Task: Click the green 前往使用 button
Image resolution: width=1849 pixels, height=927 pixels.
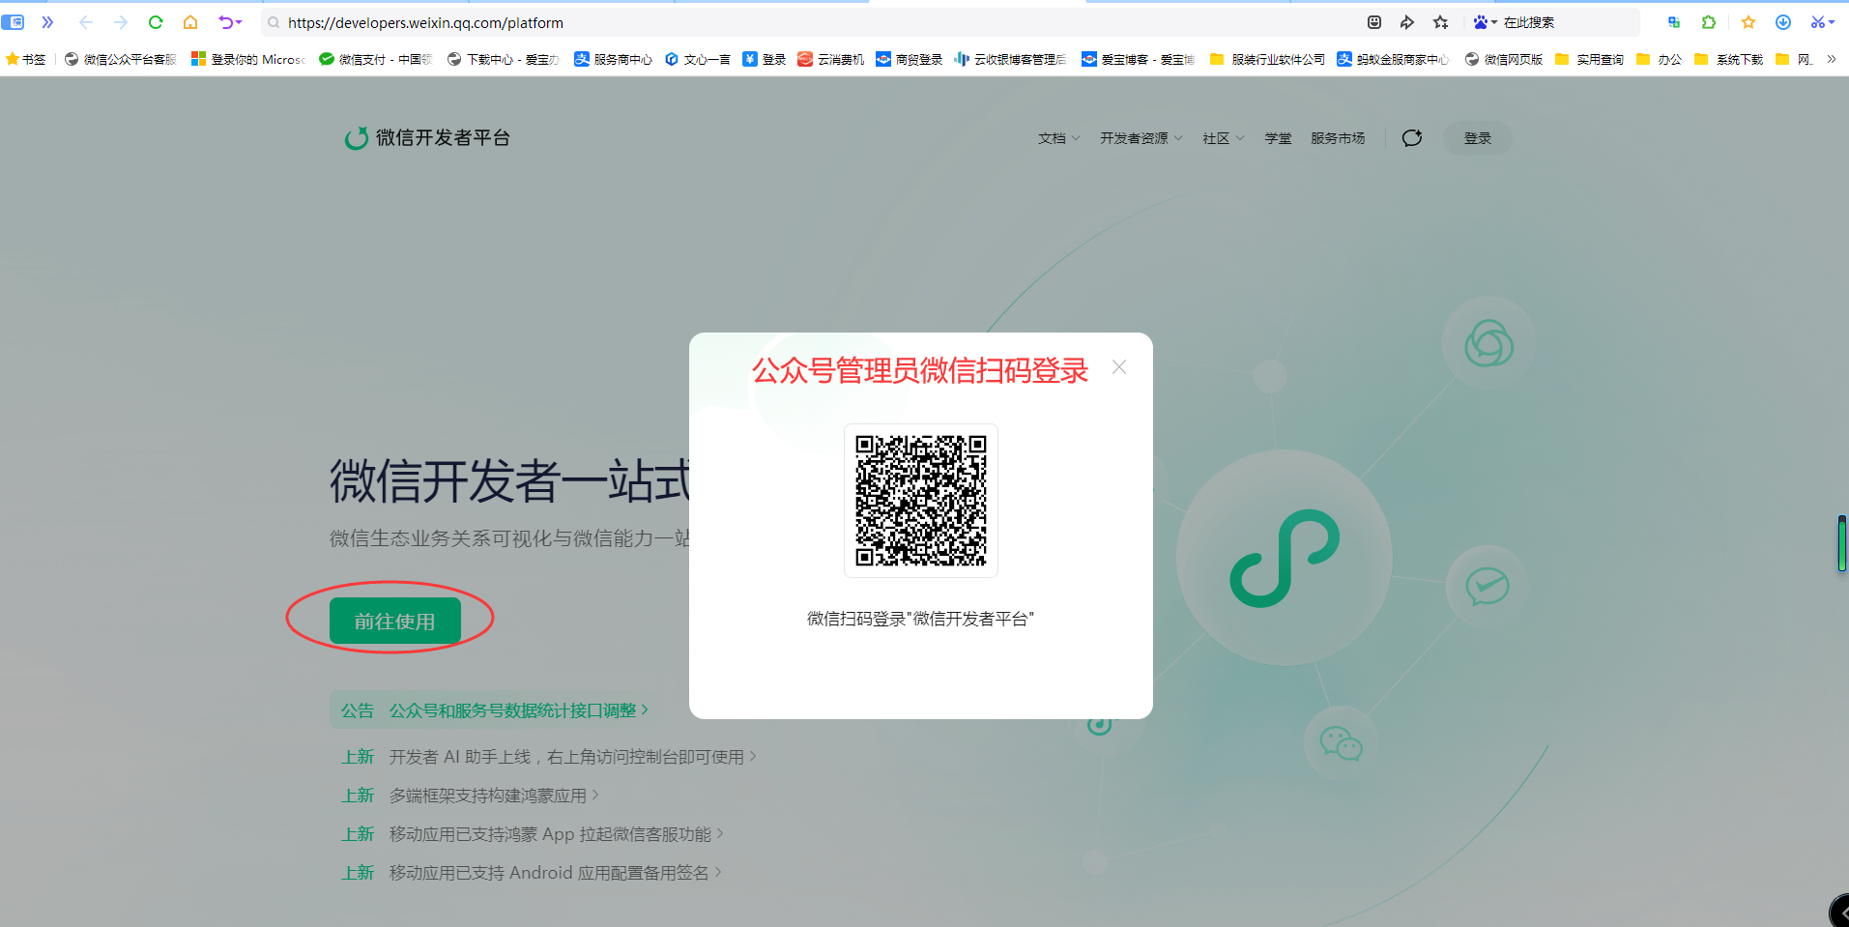Action: pos(394,621)
